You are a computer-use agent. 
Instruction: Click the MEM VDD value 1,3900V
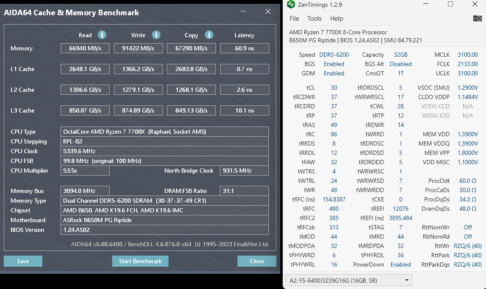[x=468, y=134]
